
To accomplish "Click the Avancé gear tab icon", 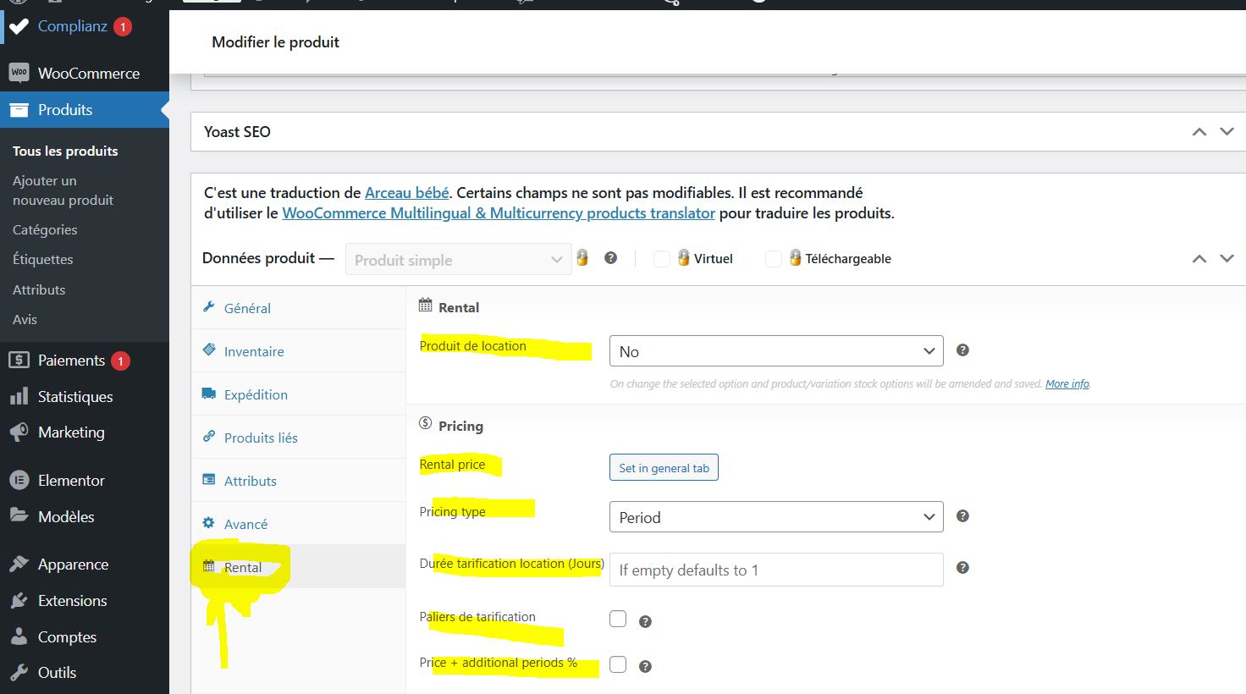I will [209, 523].
